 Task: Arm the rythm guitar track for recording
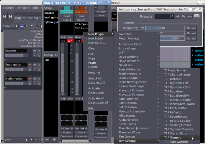point(30,78)
